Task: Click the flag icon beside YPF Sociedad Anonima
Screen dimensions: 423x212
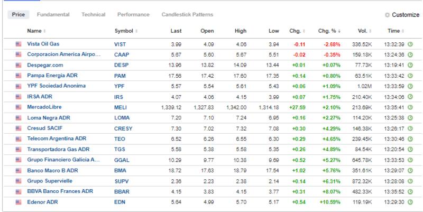Action: coord(19,85)
